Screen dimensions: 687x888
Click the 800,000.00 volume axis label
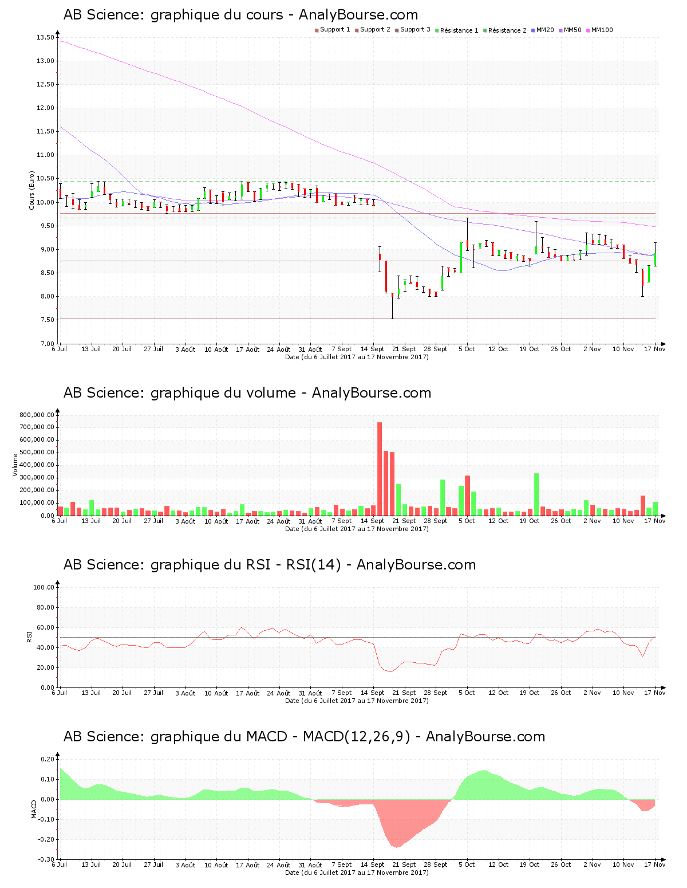coord(37,415)
